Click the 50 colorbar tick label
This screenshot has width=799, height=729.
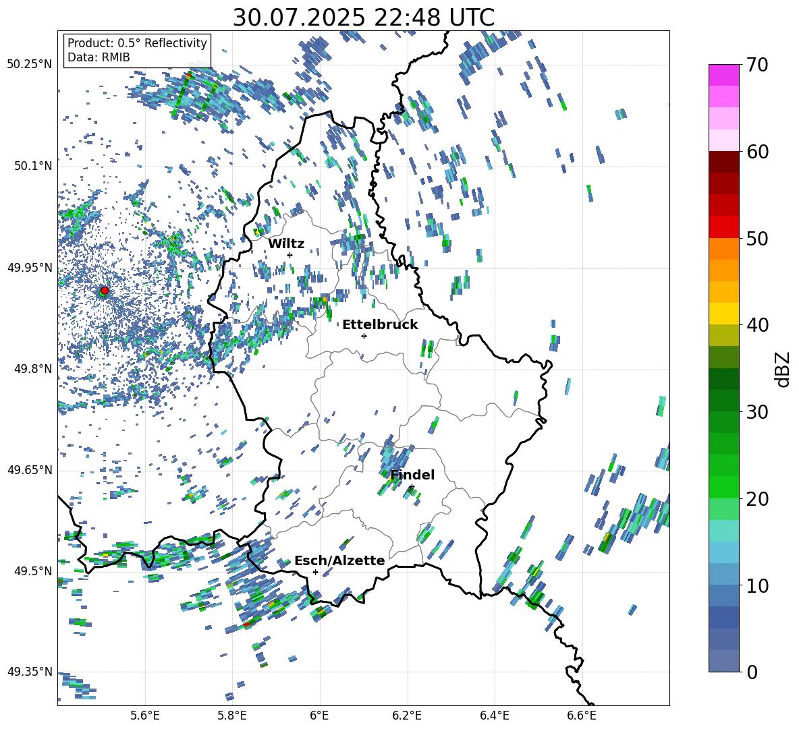(757, 238)
